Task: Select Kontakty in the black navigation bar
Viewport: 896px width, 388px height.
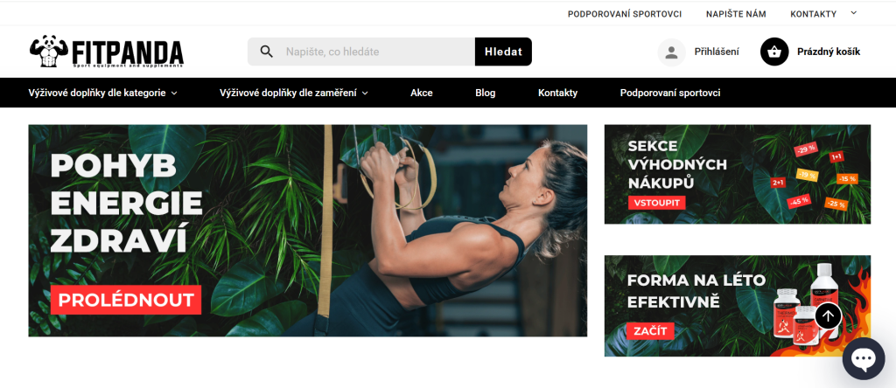Action: pyautogui.click(x=557, y=93)
